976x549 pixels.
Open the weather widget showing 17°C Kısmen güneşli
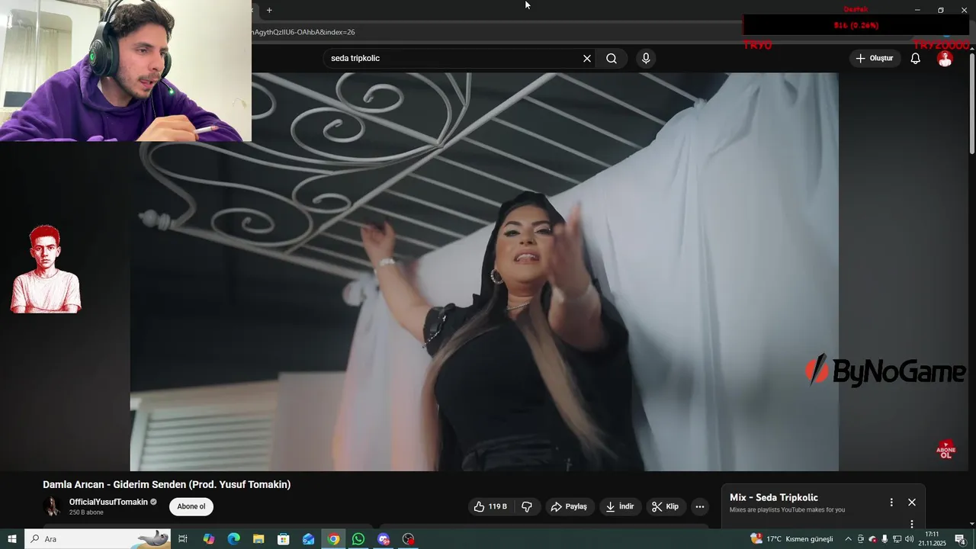coord(791,539)
